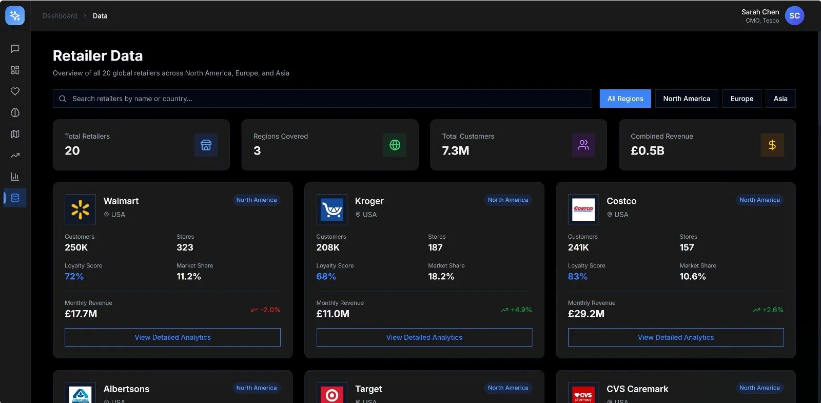Image resolution: width=821 pixels, height=403 pixels.
Task: Click Sarah Chen user name
Action: [x=760, y=12]
